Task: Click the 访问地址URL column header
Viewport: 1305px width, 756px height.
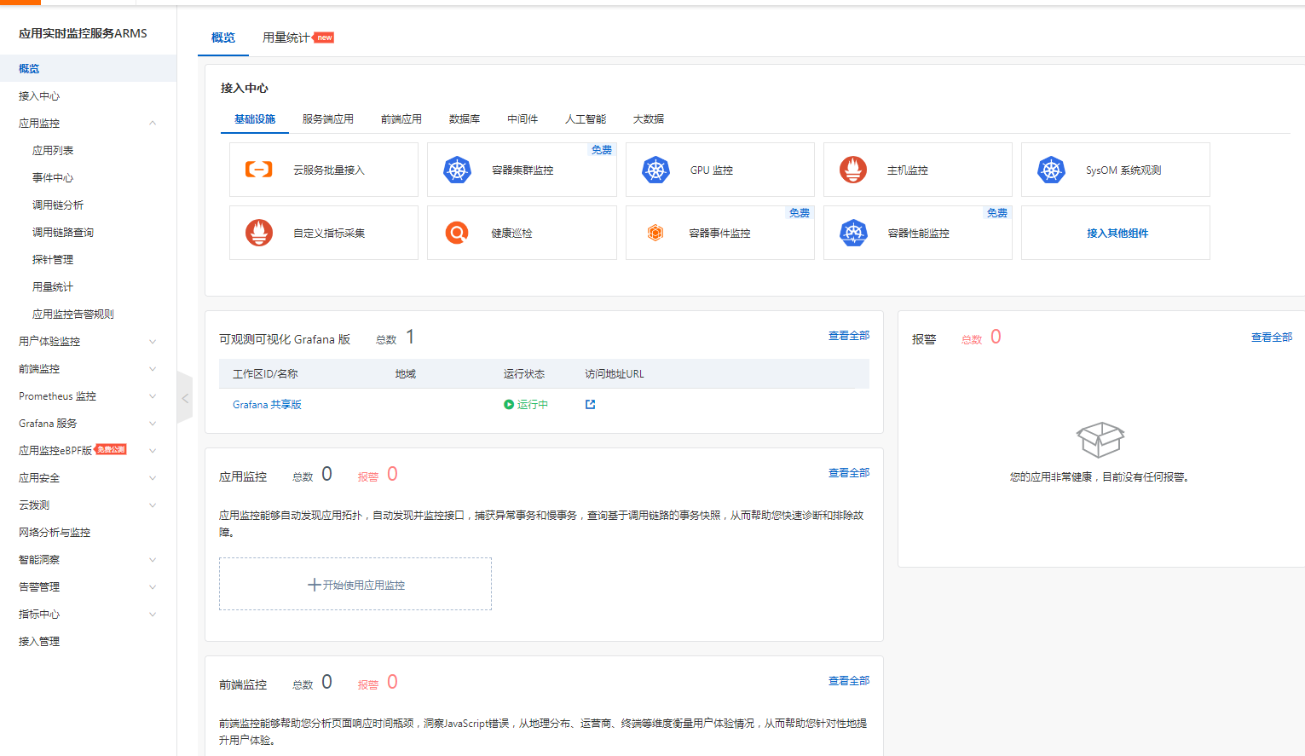Action: click(x=615, y=374)
